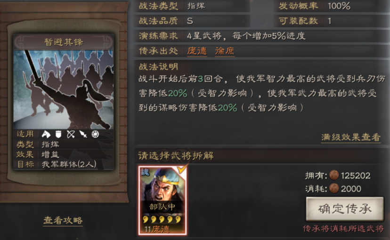
Task: Open the 查看攻略 strategy guide link
Action: click(63, 220)
